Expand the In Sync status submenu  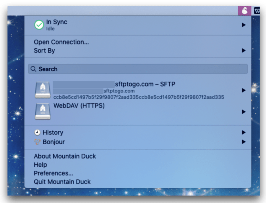(x=244, y=25)
